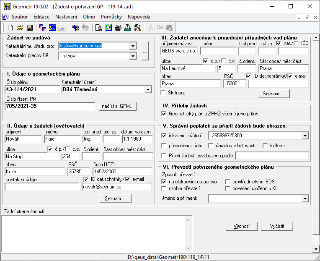Expand the Jméno a příjmení dropdown
This screenshot has height=261, width=320.
[305, 198]
